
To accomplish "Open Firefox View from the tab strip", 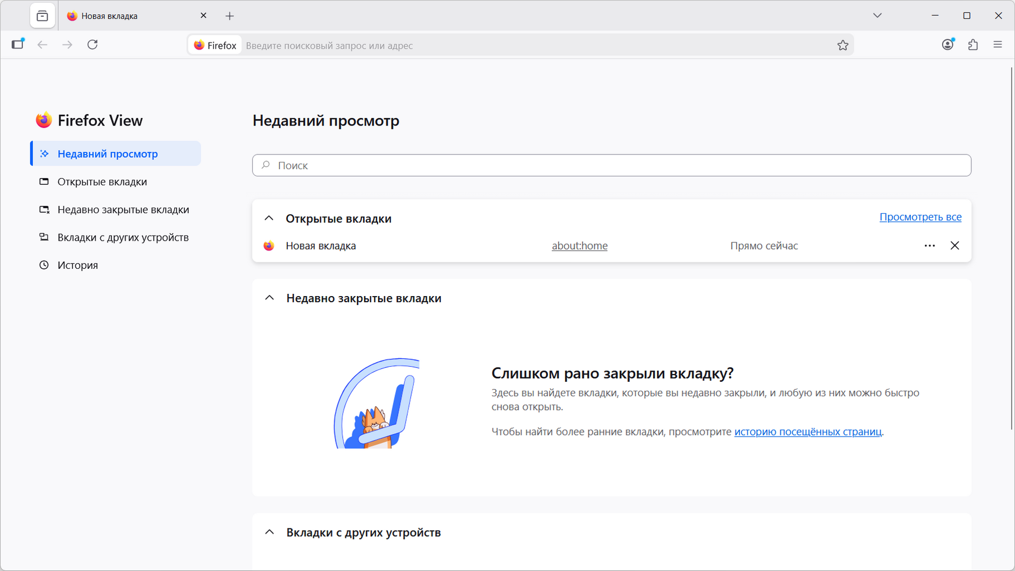I will tap(43, 16).
